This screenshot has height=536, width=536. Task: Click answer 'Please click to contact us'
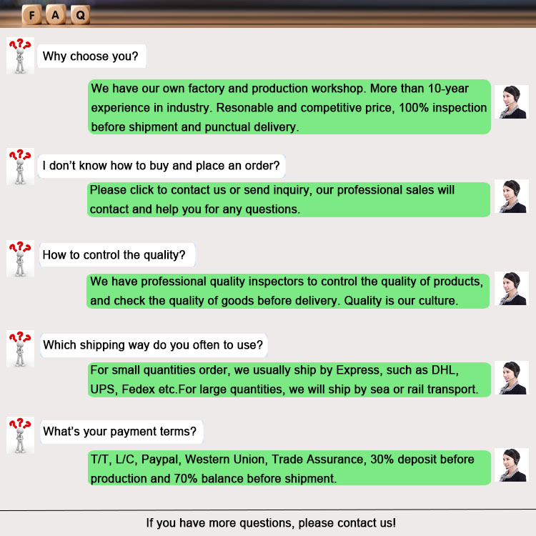289,199
